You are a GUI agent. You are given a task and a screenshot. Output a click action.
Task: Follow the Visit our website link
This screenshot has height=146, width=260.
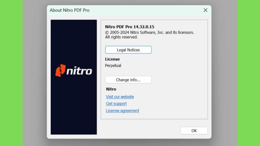(x=120, y=97)
